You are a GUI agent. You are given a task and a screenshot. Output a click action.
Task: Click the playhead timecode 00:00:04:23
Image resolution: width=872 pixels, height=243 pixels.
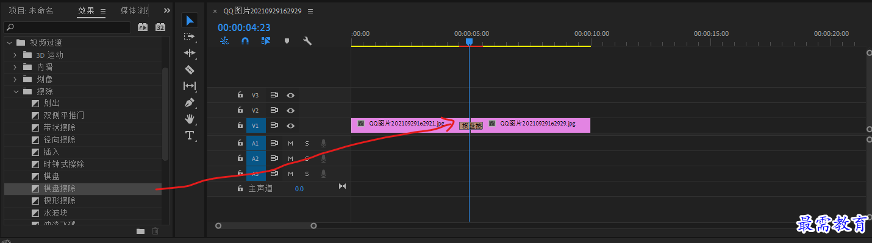[x=244, y=27]
